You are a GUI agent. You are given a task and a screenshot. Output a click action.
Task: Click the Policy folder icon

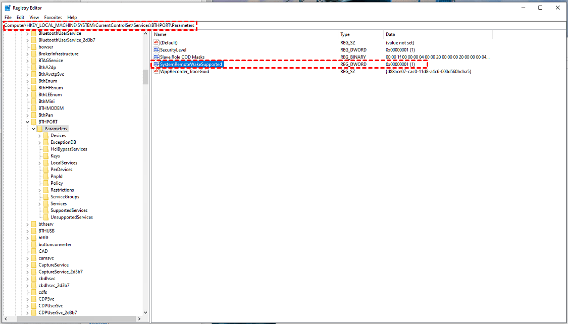45,183
